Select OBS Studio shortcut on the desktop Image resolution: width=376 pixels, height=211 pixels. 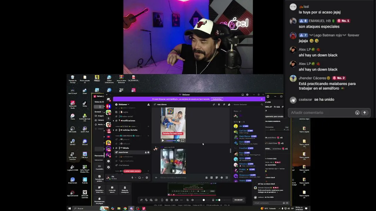[73, 129]
